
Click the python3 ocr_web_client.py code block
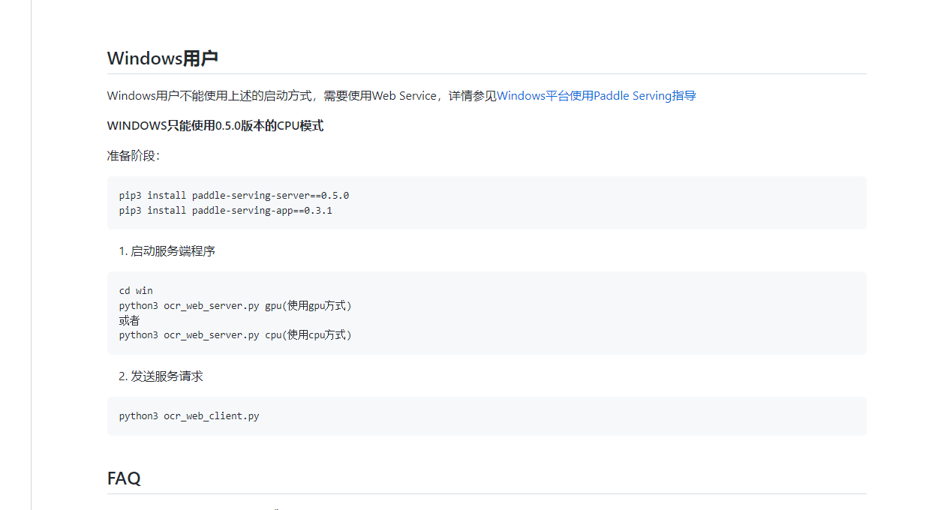point(189,415)
